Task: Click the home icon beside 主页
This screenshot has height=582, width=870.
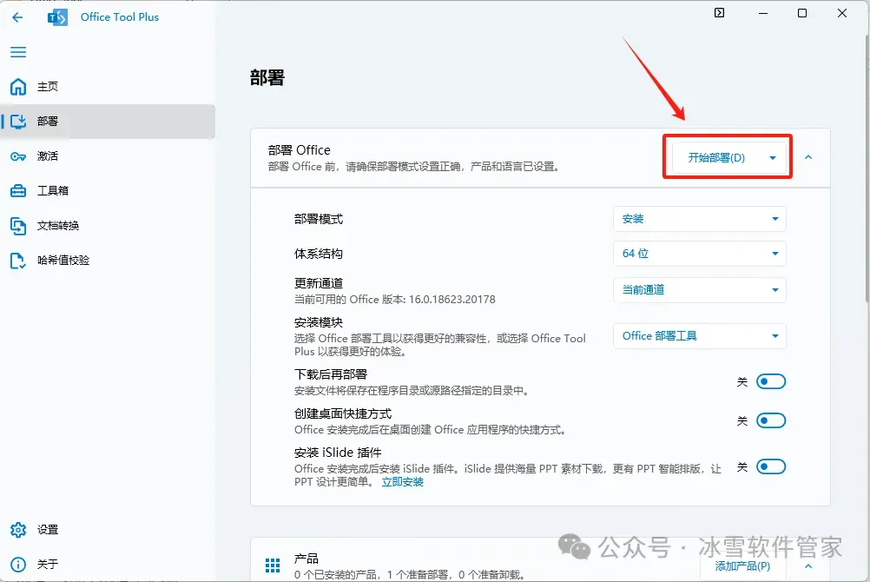Action: click(18, 87)
